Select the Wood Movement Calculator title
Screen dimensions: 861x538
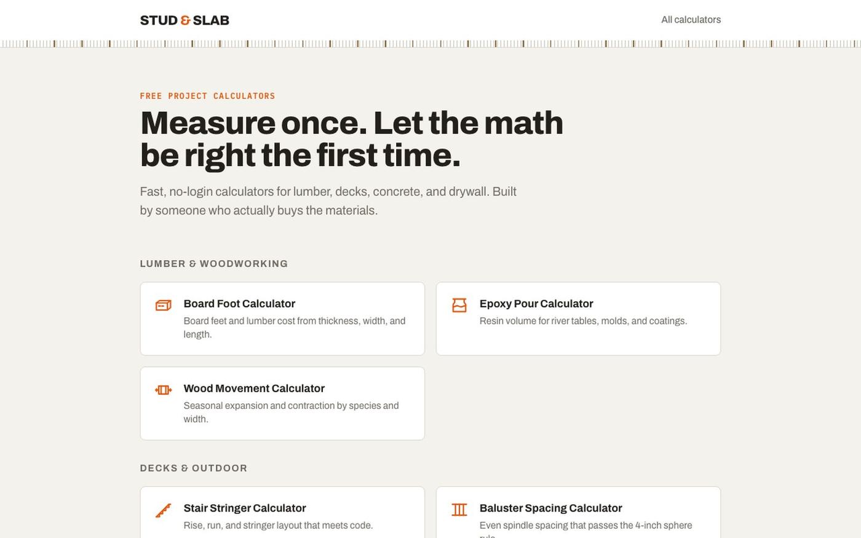[x=254, y=389]
